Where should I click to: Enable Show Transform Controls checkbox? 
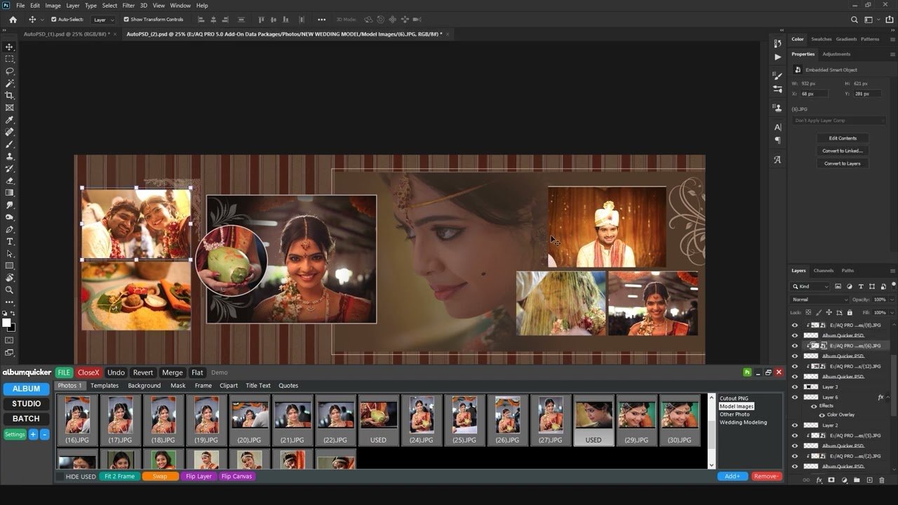(x=126, y=20)
